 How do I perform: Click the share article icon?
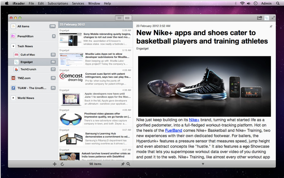click(260, 18)
